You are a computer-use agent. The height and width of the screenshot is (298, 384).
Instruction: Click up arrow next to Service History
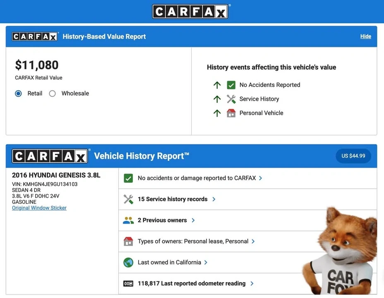coord(217,99)
